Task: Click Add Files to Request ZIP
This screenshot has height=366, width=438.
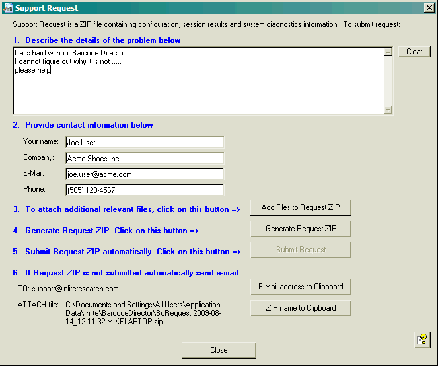Action: coord(301,207)
